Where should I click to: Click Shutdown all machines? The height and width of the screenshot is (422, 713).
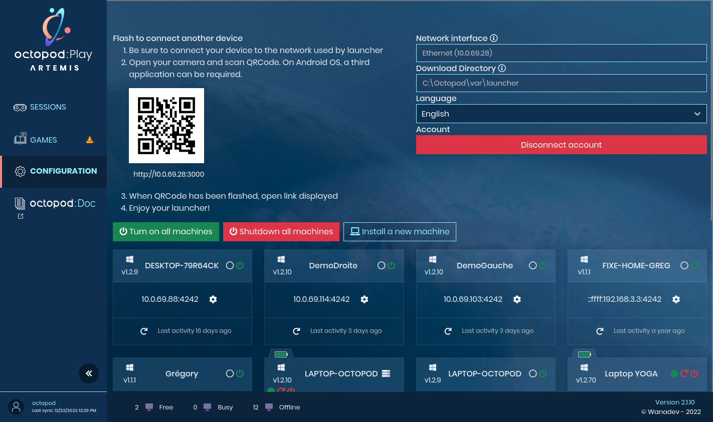click(x=281, y=232)
